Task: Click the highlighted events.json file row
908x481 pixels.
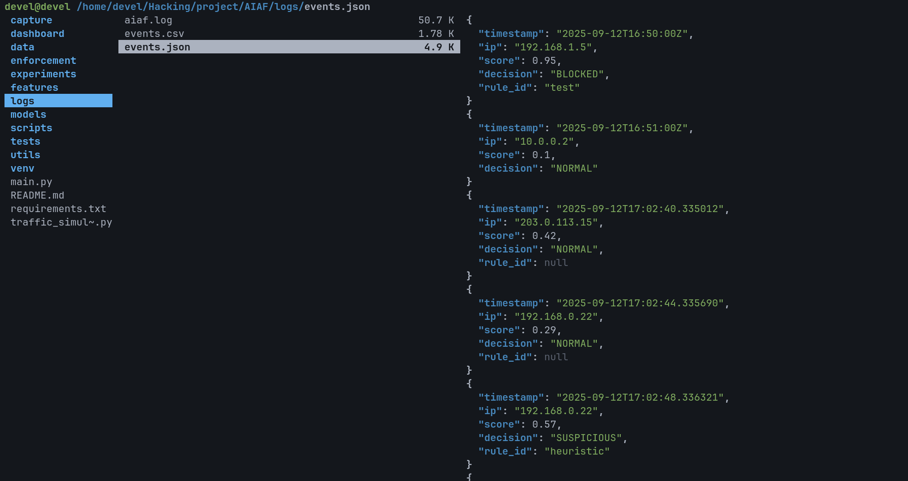Action: click(x=289, y=47)
